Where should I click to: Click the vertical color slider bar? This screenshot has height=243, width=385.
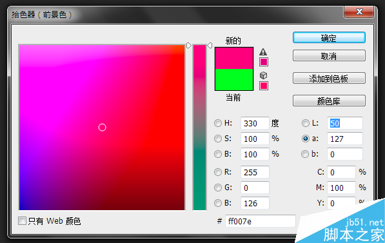199,128
